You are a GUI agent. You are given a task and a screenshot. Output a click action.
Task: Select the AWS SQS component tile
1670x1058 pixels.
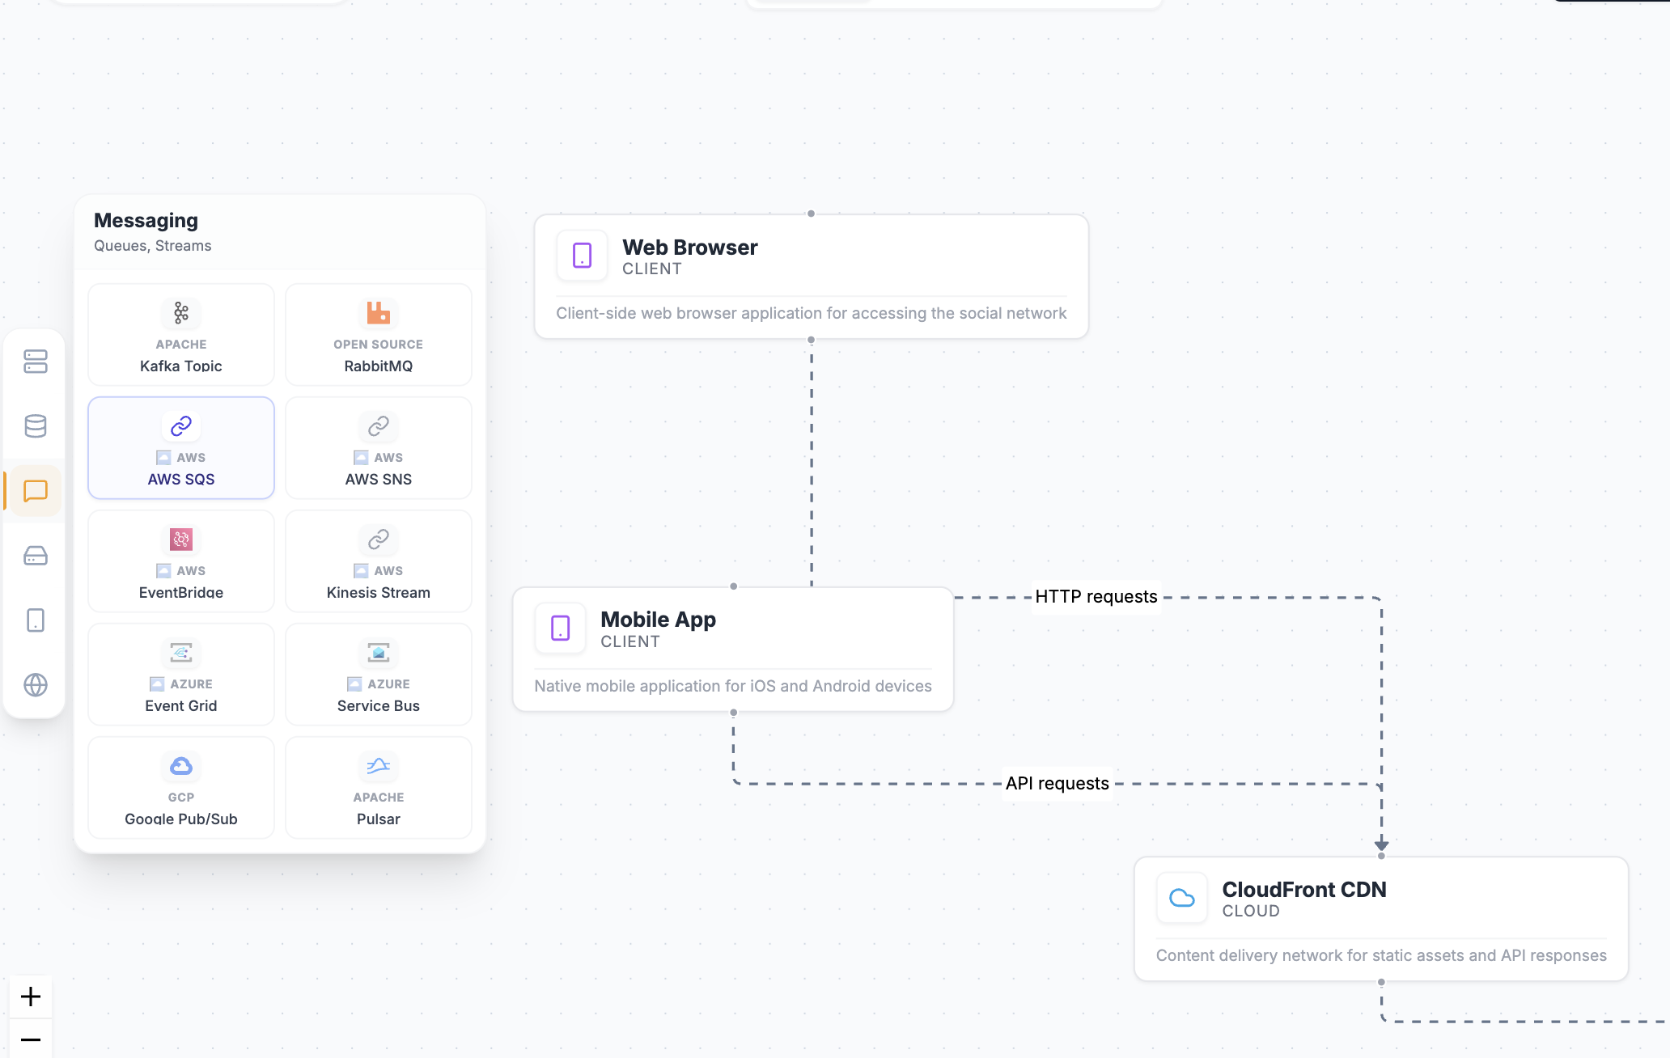(x=181, y=448)
